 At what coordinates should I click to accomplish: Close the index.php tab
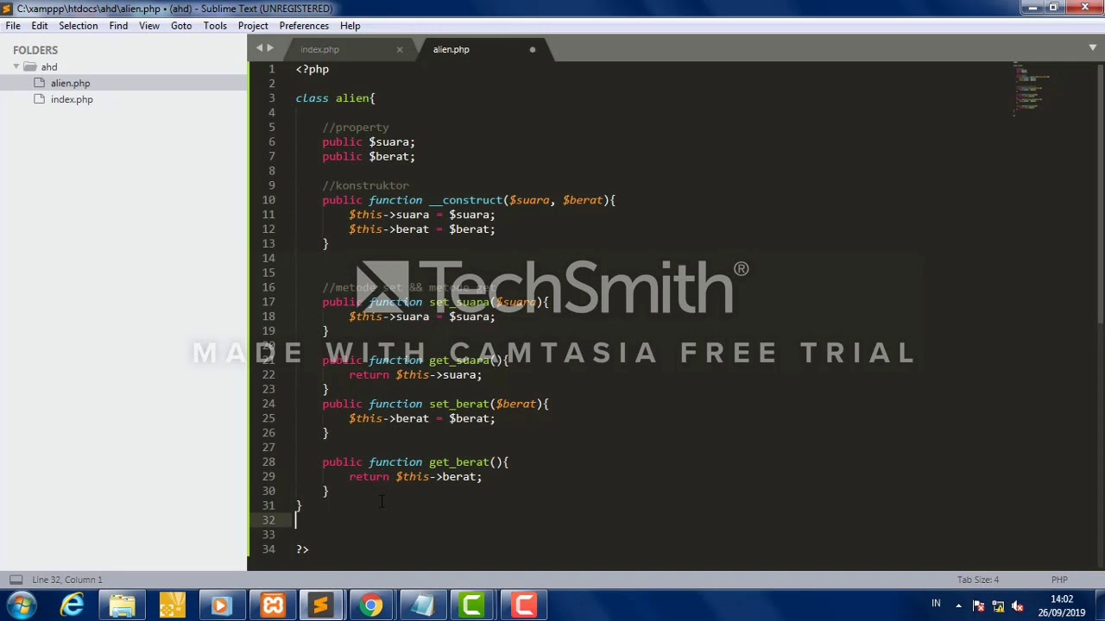click(x=400, y=50)
